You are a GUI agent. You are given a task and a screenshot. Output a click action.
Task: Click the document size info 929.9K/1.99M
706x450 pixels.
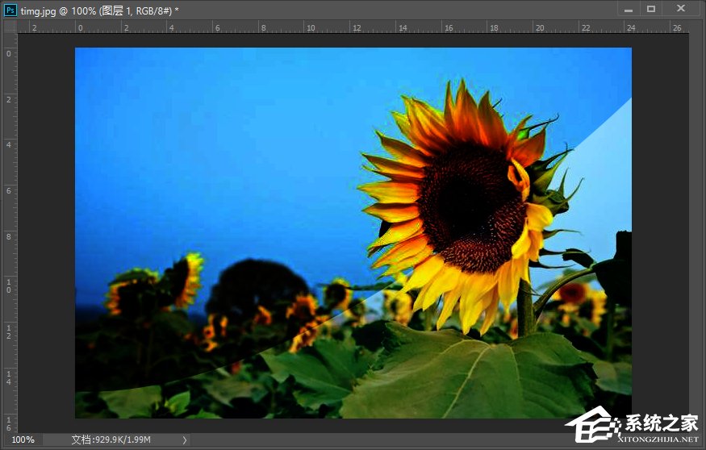click(x=111, y=440)
